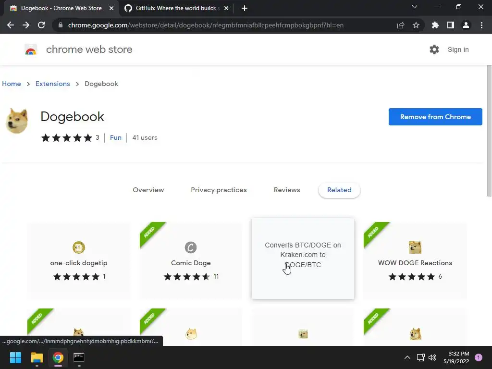Click the chrome web store title
492x369 pixels.
click(x=89, y=49)
